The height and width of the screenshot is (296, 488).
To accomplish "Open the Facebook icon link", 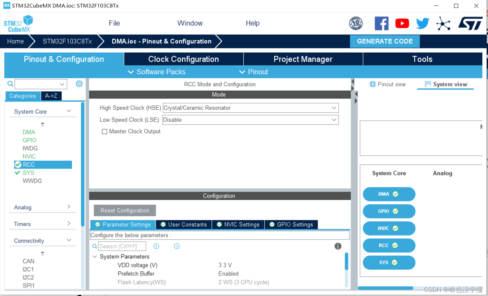I will (x=381, y=24).
